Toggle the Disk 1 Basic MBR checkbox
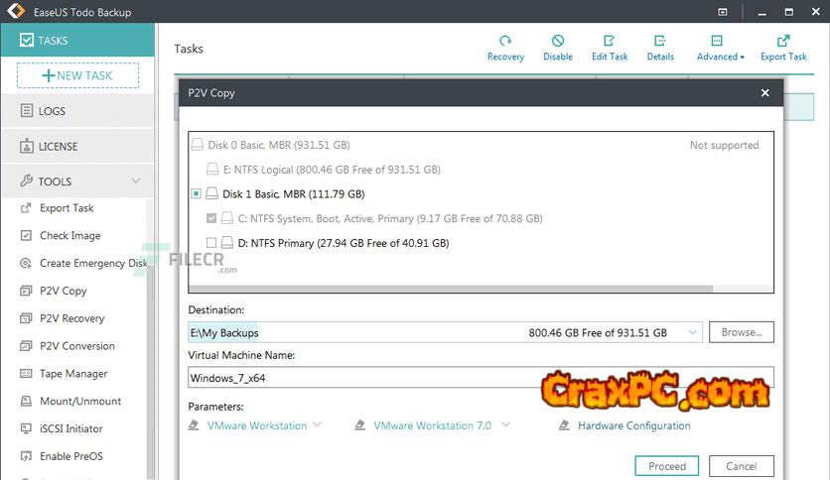 click(x=197, y=194)
